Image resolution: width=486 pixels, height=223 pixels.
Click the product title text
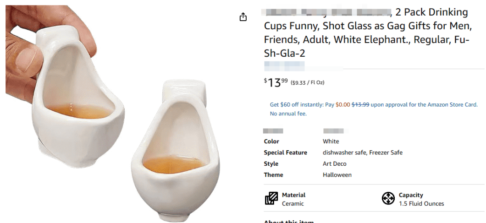(x=366, y=33)
